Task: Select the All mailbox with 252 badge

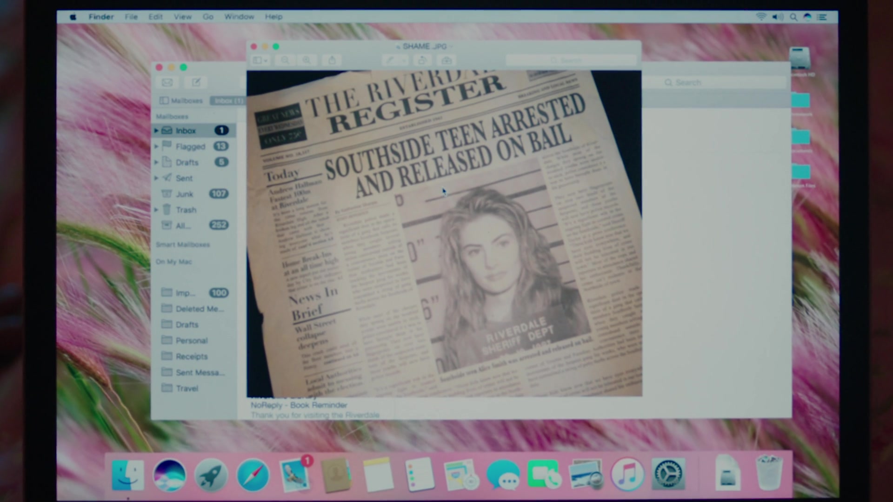Action: click(194, 225)
